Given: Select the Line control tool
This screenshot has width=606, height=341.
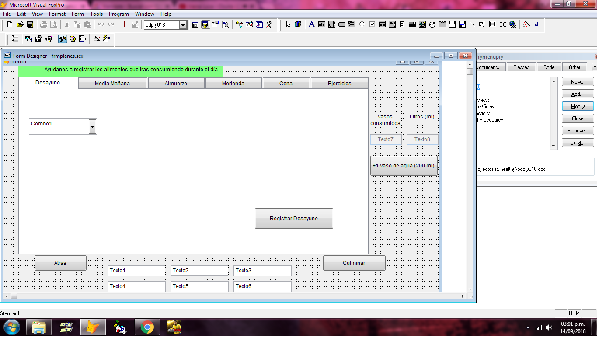Looking at the screenshot, I should click(x=473, y=24).
